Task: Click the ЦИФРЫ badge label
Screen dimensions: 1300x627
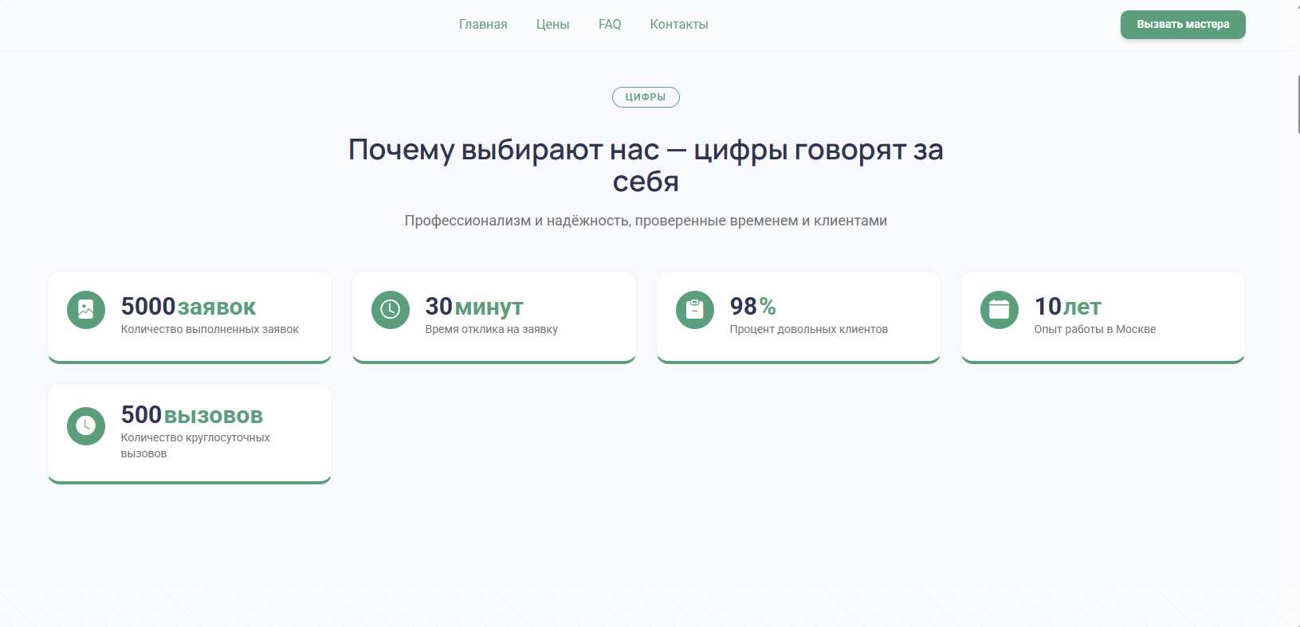Action: (646, 97)
